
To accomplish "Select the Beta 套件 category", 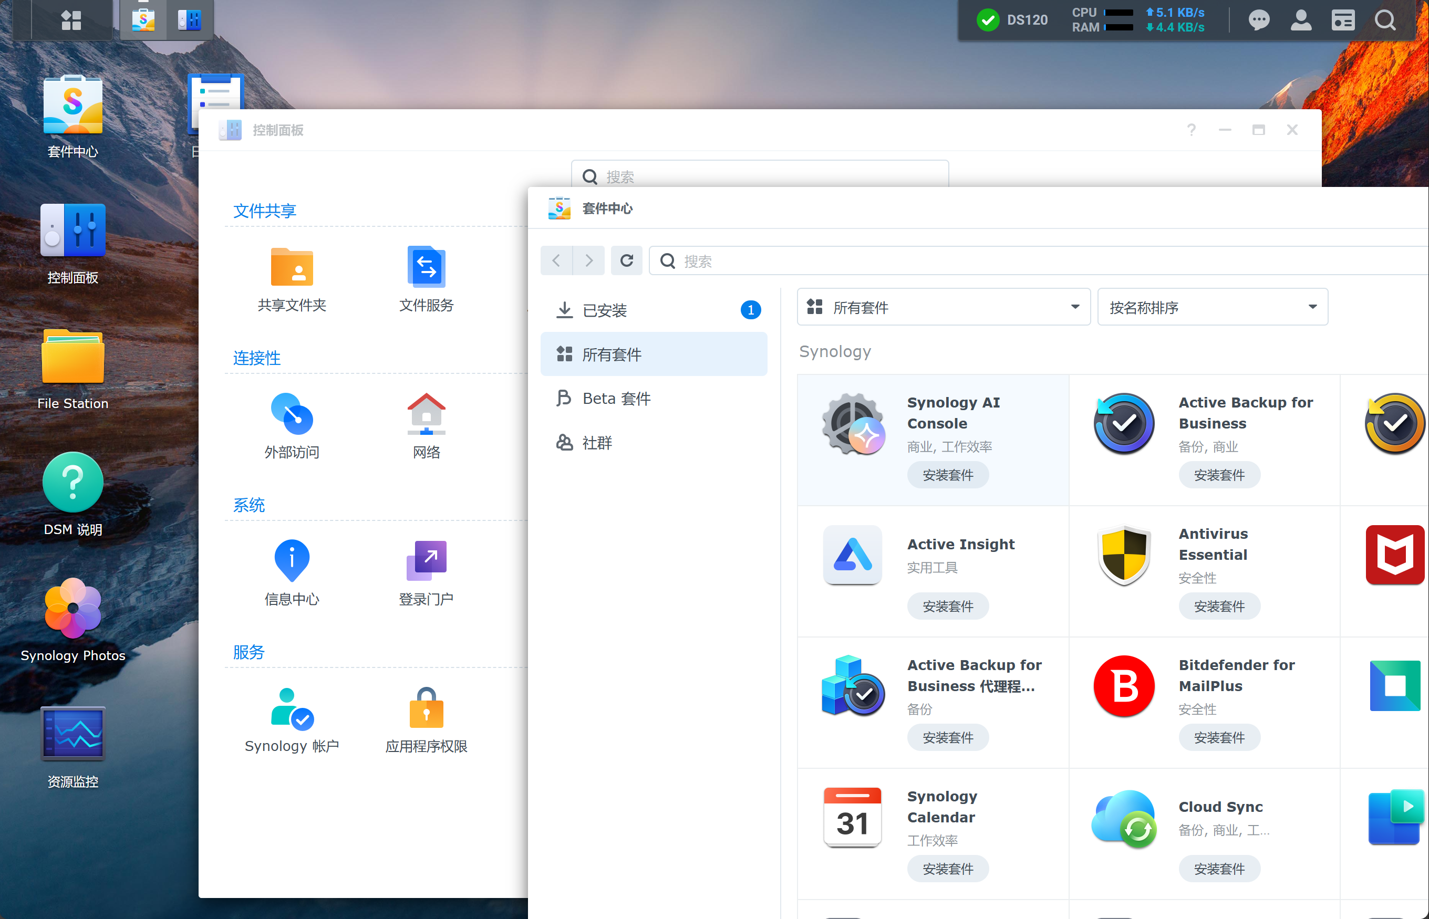I will tap(616, 398).
